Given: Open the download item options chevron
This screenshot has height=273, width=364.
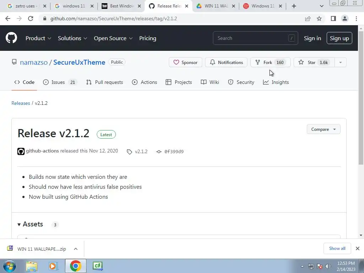Looking at the screenshot, I should [x=75, y=249].
